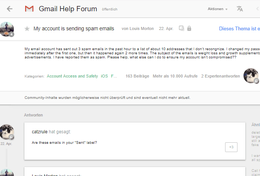The width and height of the screenshot is (260, 176).
Task: Open the truncated 'F...' category link
Action: click(x=114, y=76)
